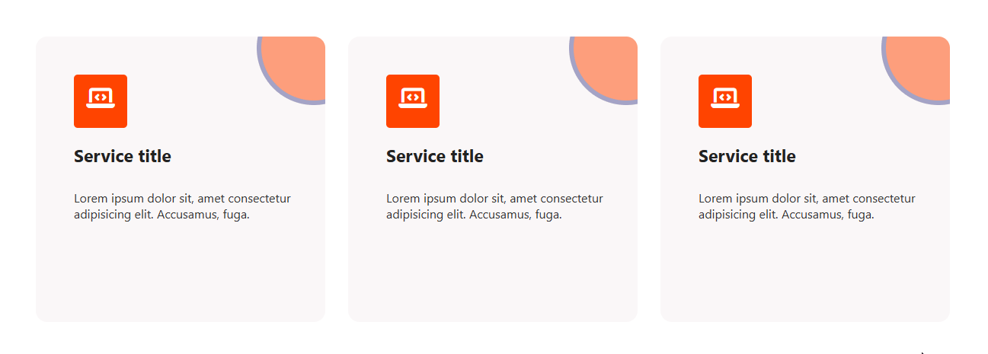Open the third card's "Service title" heading
This screenshot has height=354, width=988.
pos(747,156)
